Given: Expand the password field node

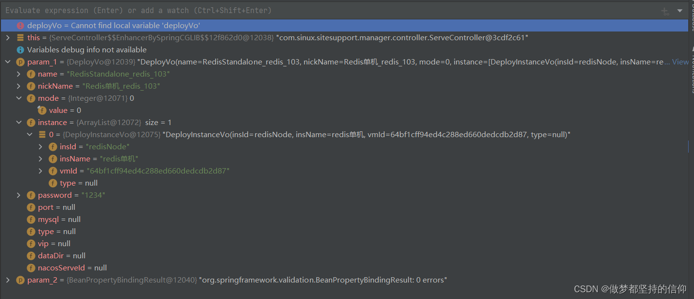Looking at the screenshot, I should [x=18, y=195].
